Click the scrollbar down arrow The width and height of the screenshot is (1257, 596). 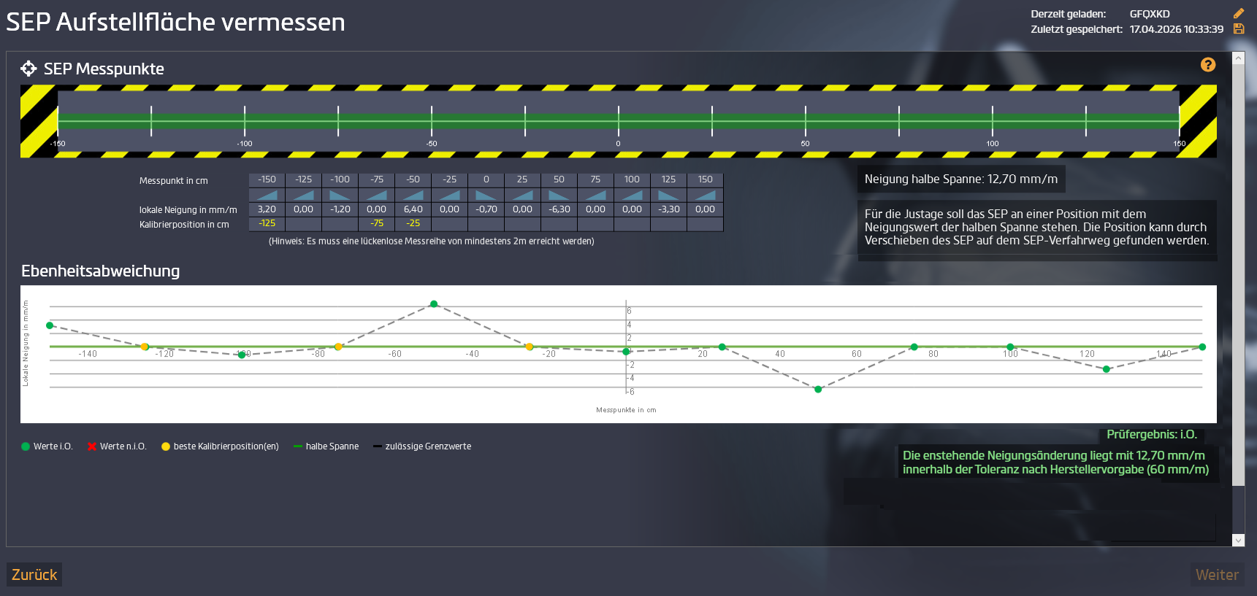pos(1238,541)
